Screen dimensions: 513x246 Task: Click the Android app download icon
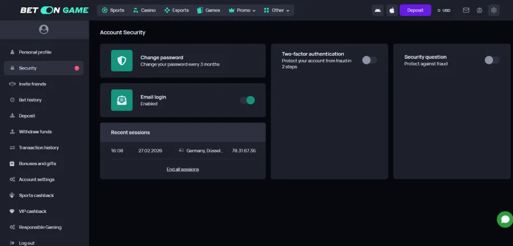coord(377,10)
